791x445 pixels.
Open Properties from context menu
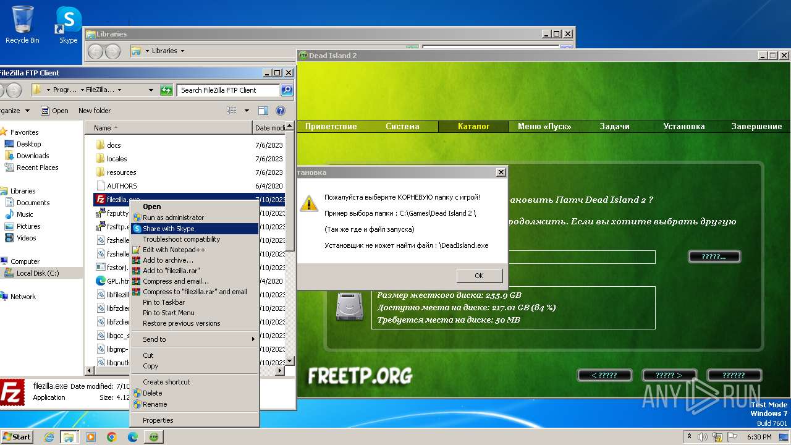pyautogui.click(x=194, y=420)
